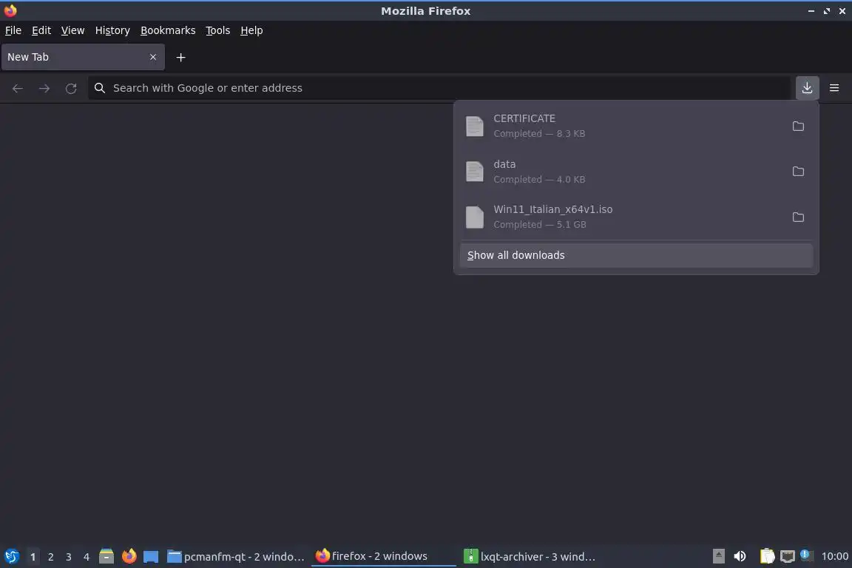Show the data download in folder
852x568 pixels.
click(798, 172)
